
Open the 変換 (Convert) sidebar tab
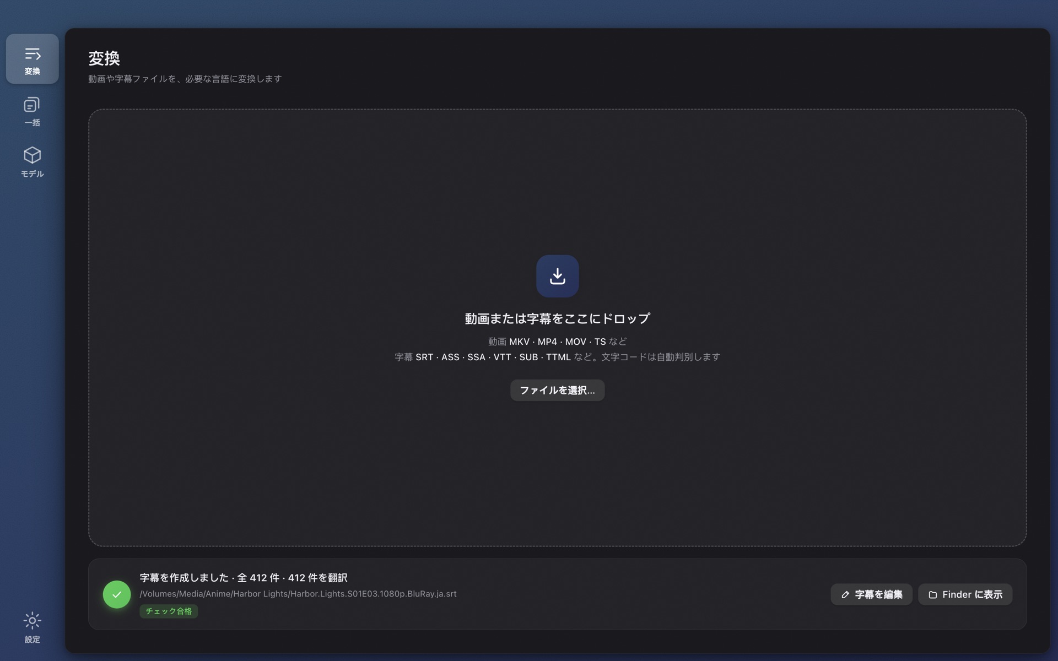pos(32,59)
